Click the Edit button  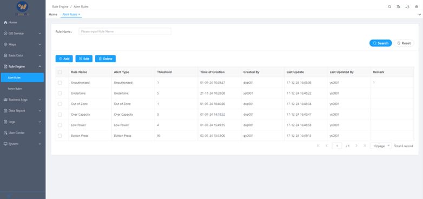[84, 59]
